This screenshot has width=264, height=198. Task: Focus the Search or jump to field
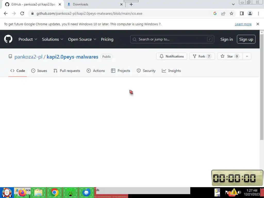(x=172, y=39)
